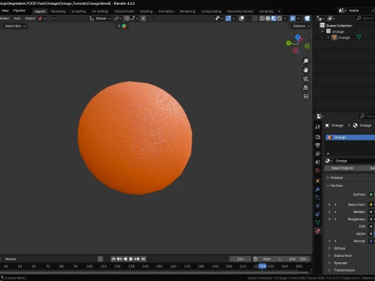
Task: Switch to wireframe viewport shading
Action: coord(262,18)
